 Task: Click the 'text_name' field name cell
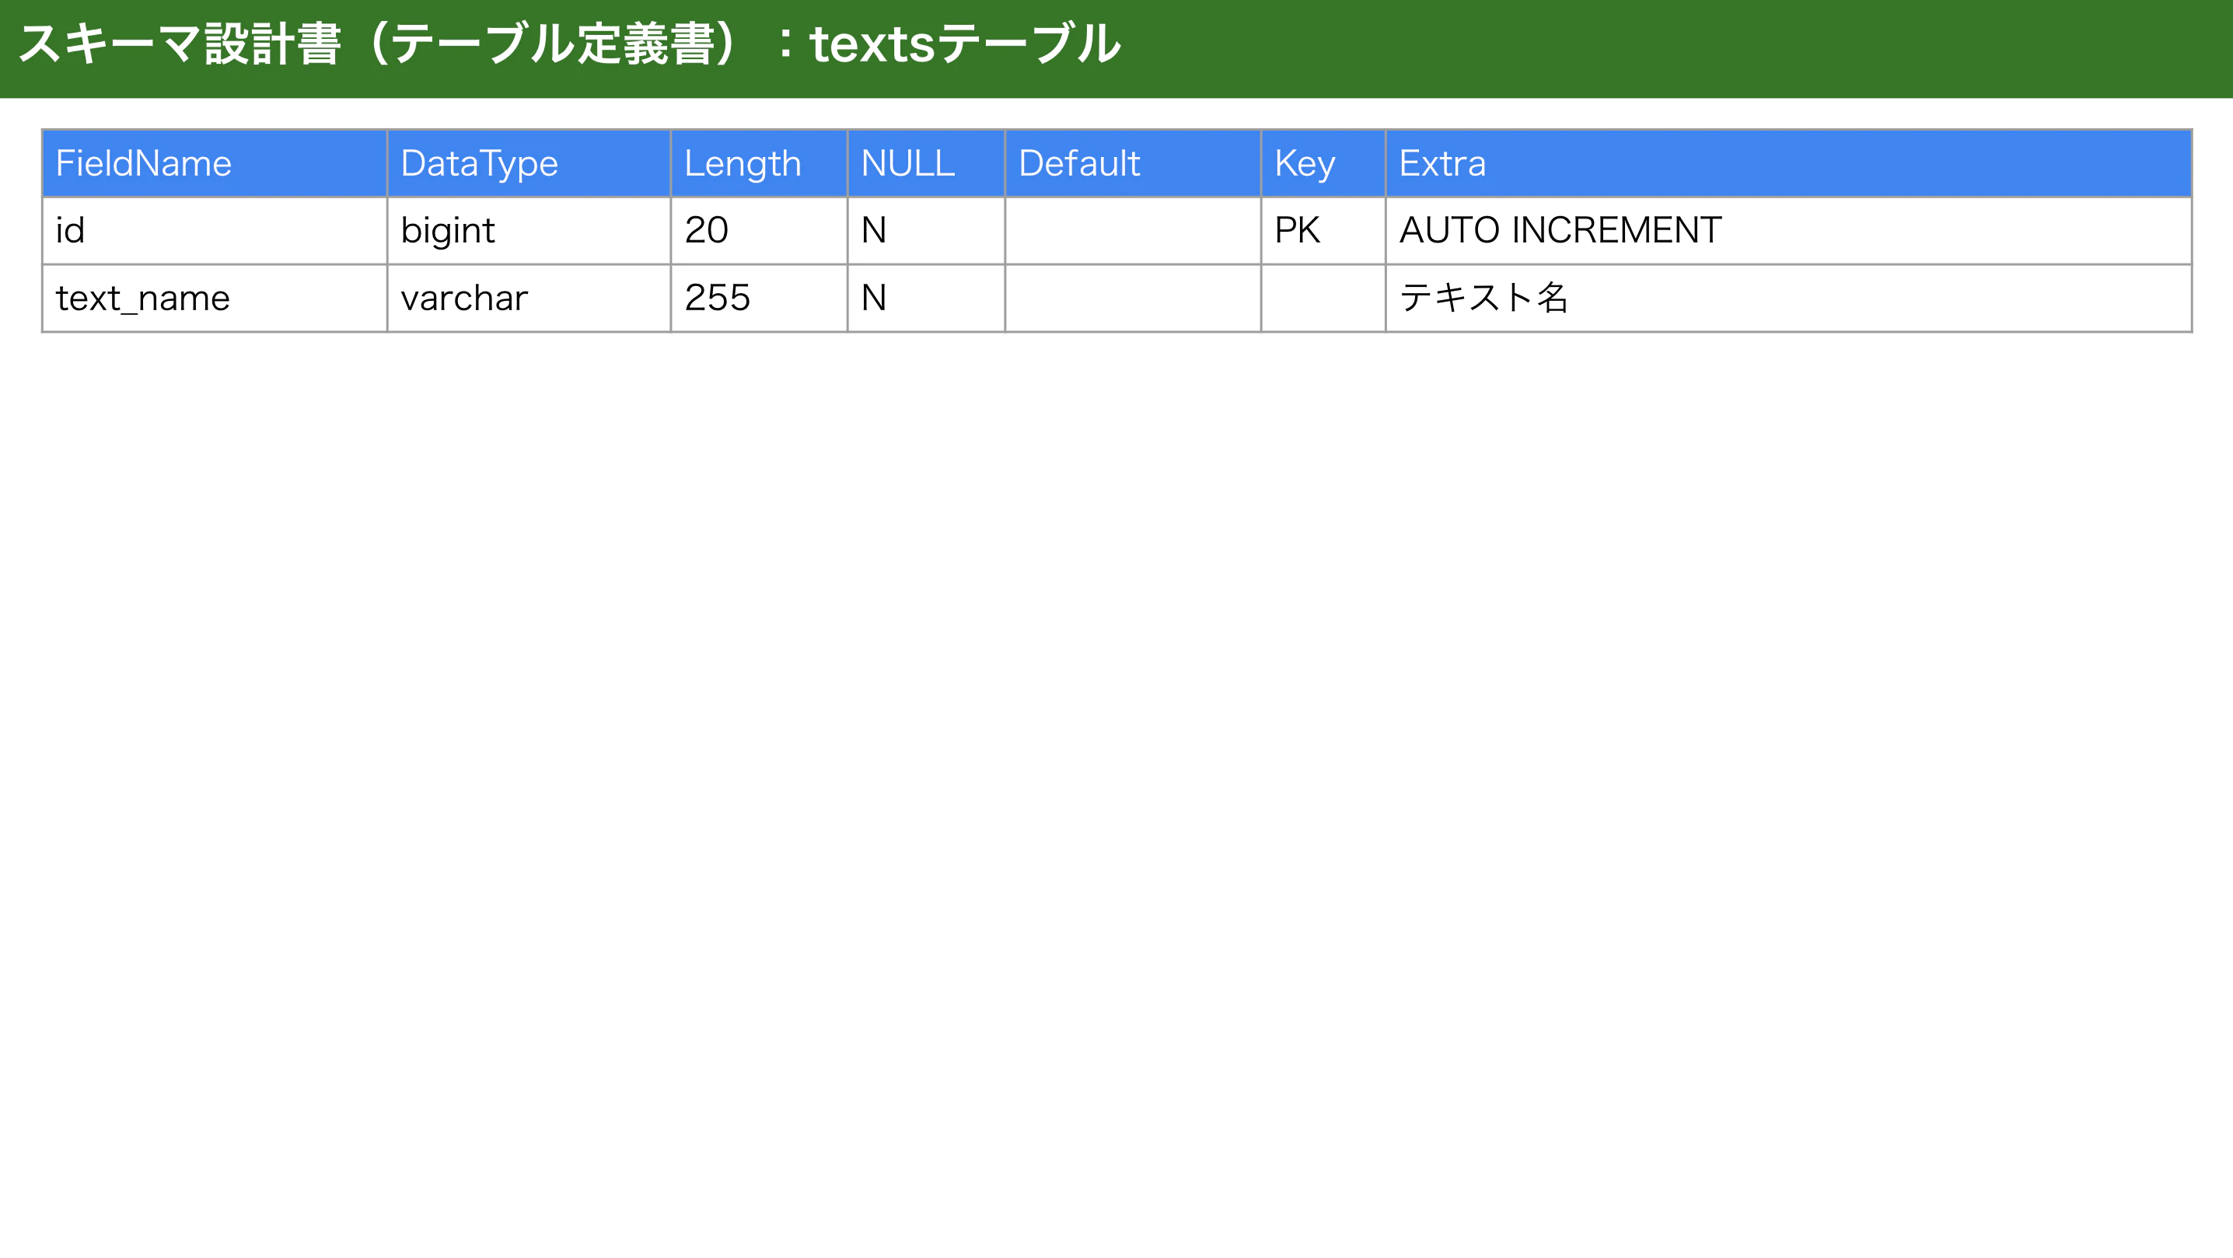(214, 299)
